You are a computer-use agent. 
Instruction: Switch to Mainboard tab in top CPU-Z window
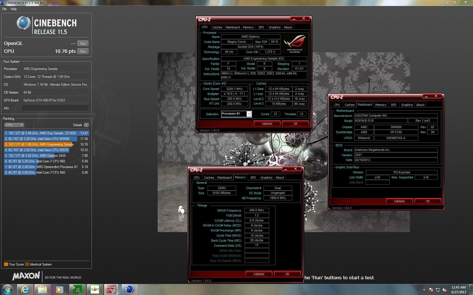pos(233,27)
